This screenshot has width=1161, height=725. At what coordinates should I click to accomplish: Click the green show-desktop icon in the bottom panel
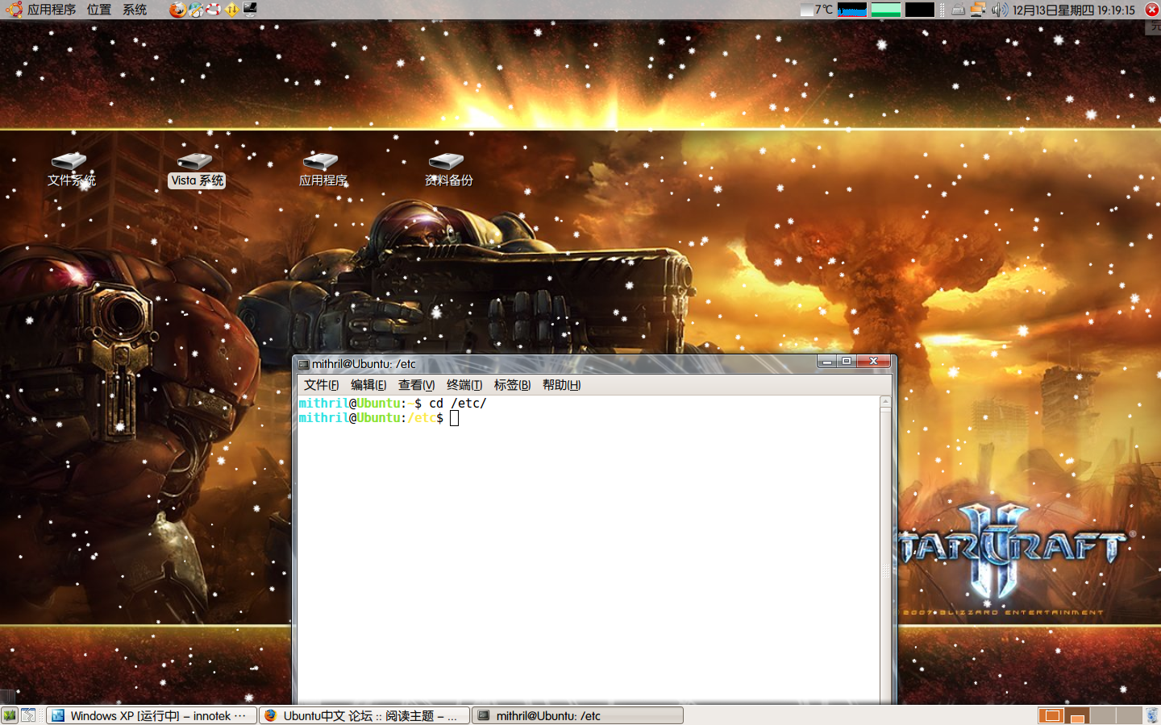pos(10,715)
